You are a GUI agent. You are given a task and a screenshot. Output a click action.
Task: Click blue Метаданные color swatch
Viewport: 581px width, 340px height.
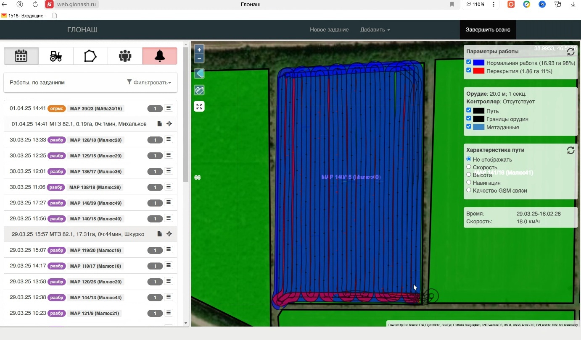(x=478, y=127)
